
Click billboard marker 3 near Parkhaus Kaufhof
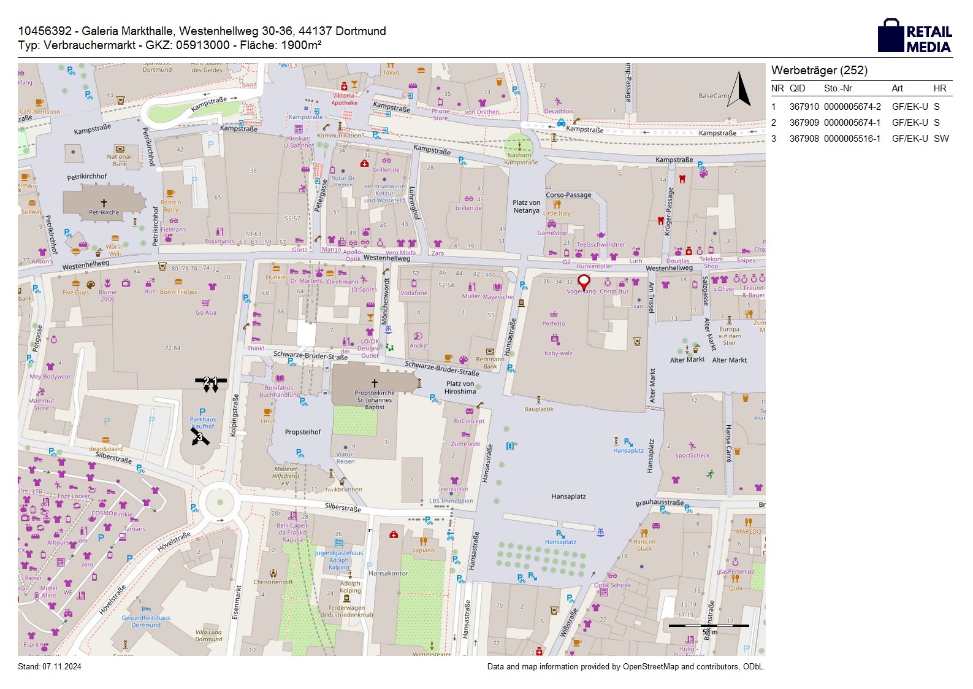click(199, 437)
